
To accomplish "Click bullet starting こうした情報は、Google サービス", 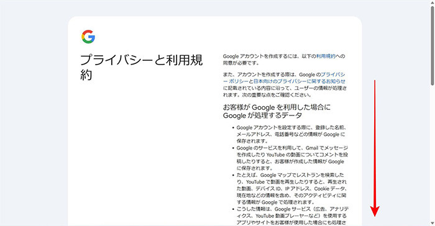I will (x=293, y=215).
